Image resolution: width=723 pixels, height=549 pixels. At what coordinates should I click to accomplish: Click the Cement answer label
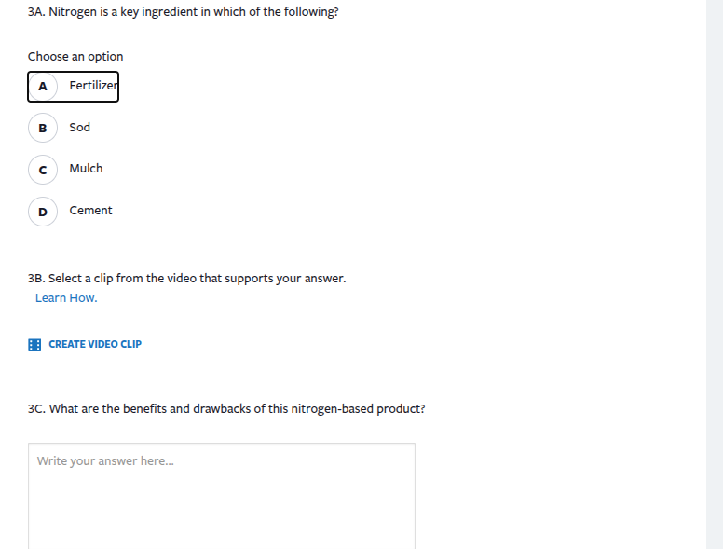[90, 211]
